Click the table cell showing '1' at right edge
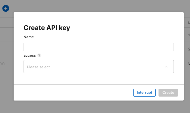This screenshot has width=190, height=113. point(189,35)
